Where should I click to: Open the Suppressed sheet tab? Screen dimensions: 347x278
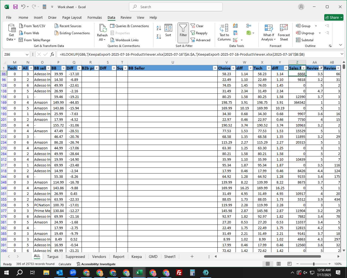(x=75, y=257)
